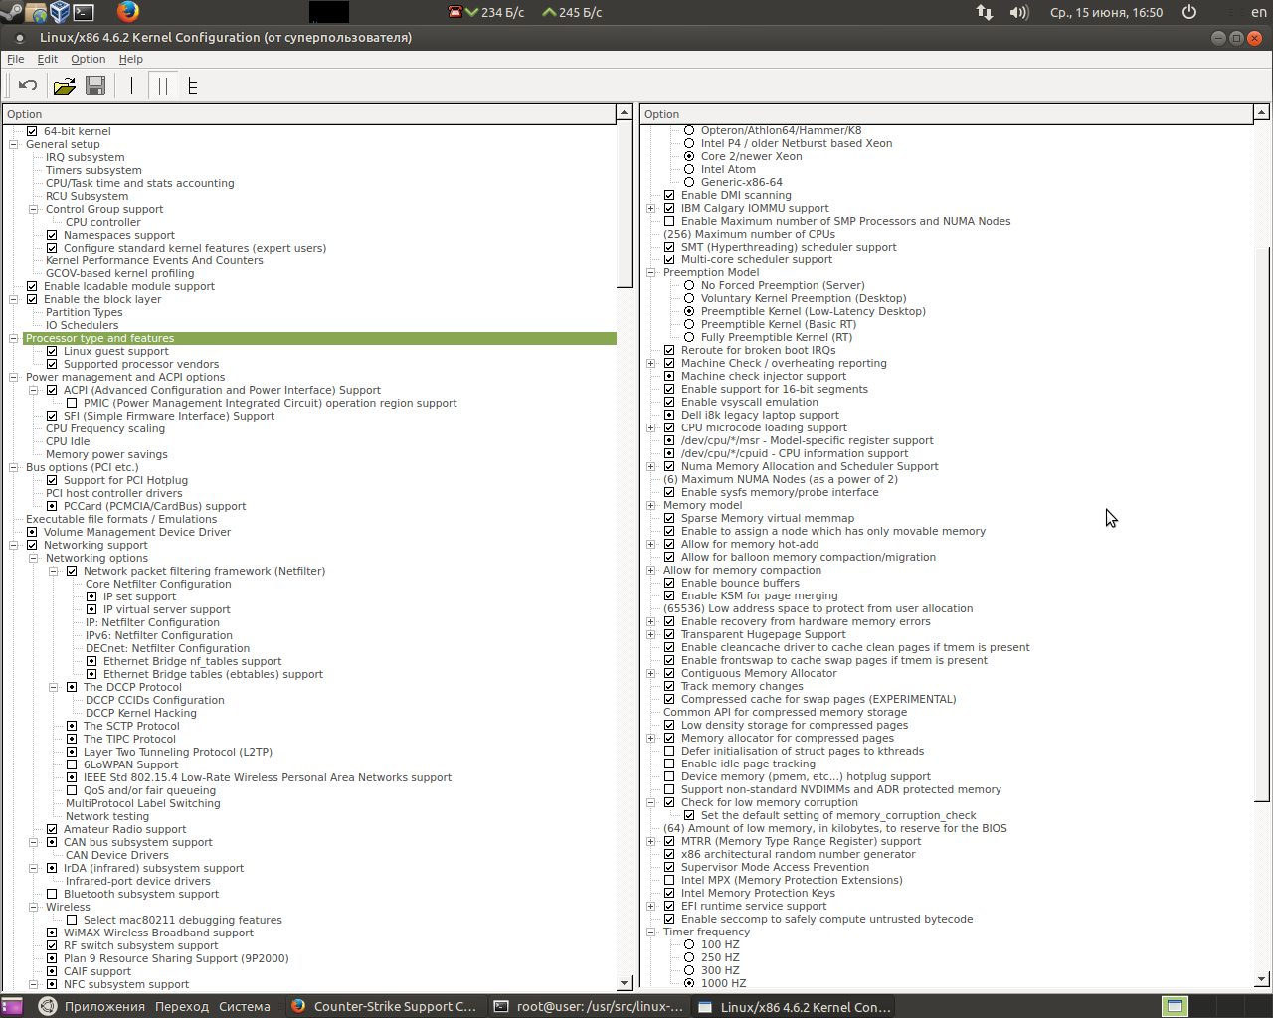Collapse the Processor type and features node
Viewport: 1273px width, 1018px height.
(x=14, y=338)
